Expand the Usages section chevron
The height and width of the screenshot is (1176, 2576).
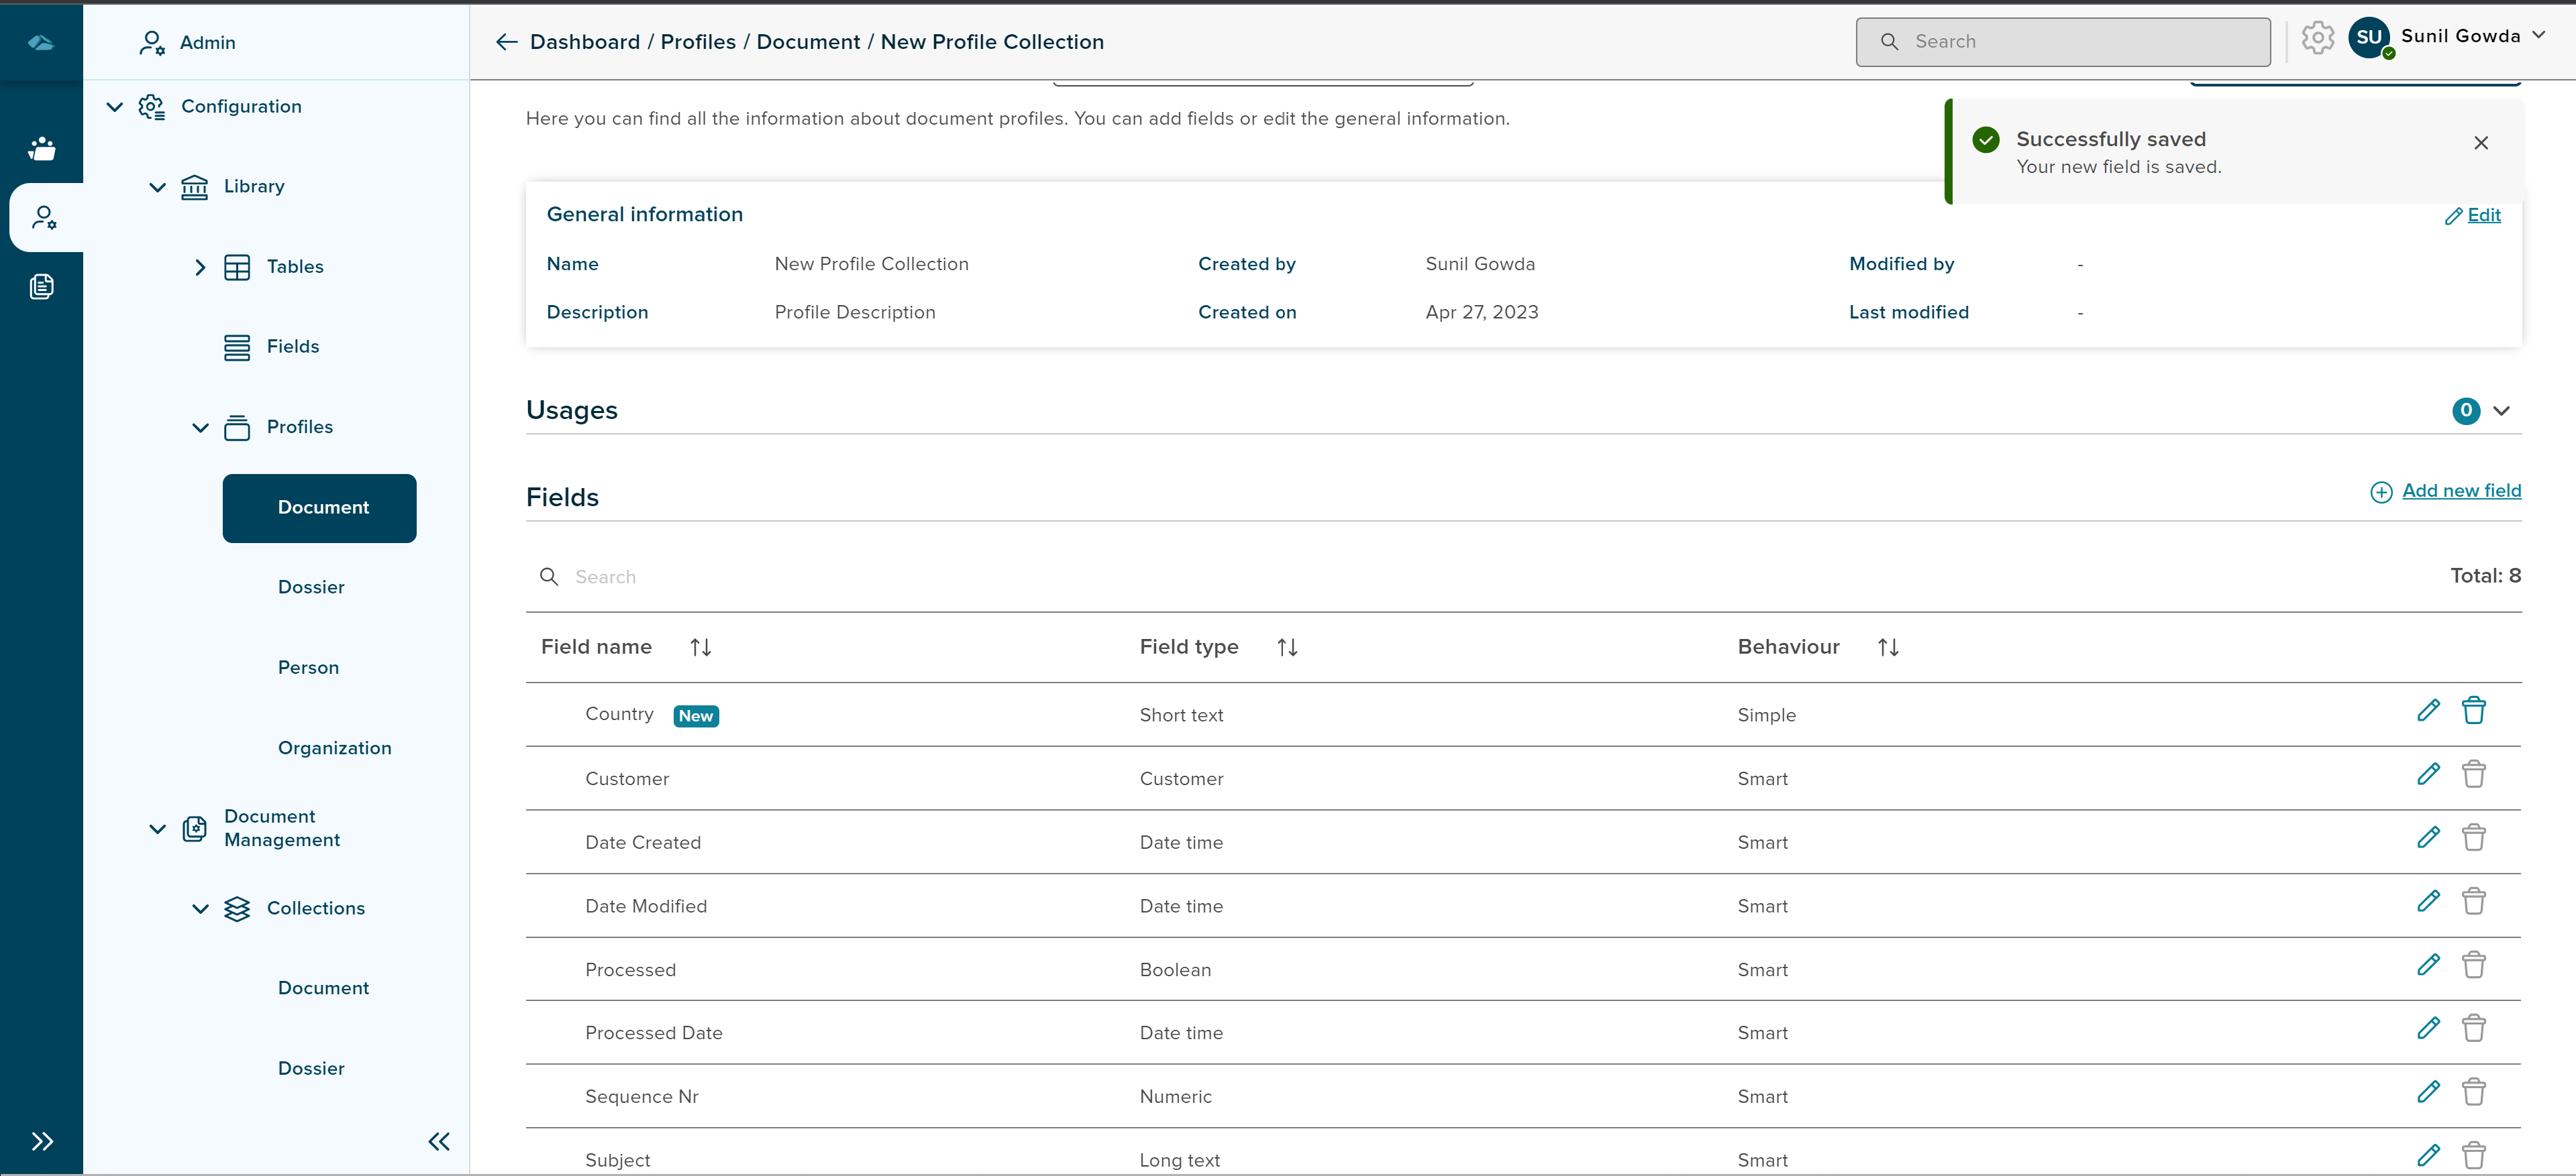2501,410
